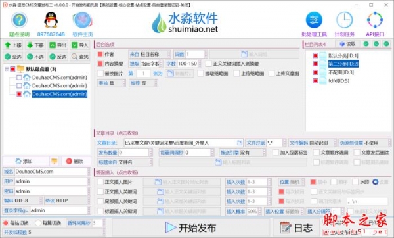This screenshot has width=394, height=238.
Task: Open 标题来自 文件名 dropdown
Action: point(125,162)
